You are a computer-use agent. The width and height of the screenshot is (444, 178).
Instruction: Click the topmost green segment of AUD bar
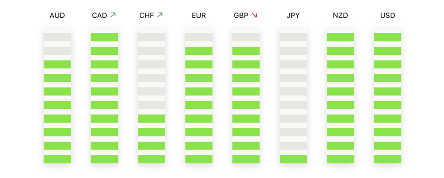(57, 64)
